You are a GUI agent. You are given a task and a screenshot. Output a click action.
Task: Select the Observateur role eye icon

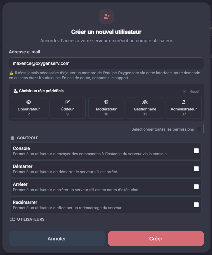tap(29, 102)
